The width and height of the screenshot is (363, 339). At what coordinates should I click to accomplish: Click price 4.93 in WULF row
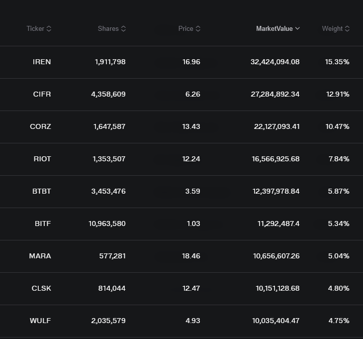193,321
